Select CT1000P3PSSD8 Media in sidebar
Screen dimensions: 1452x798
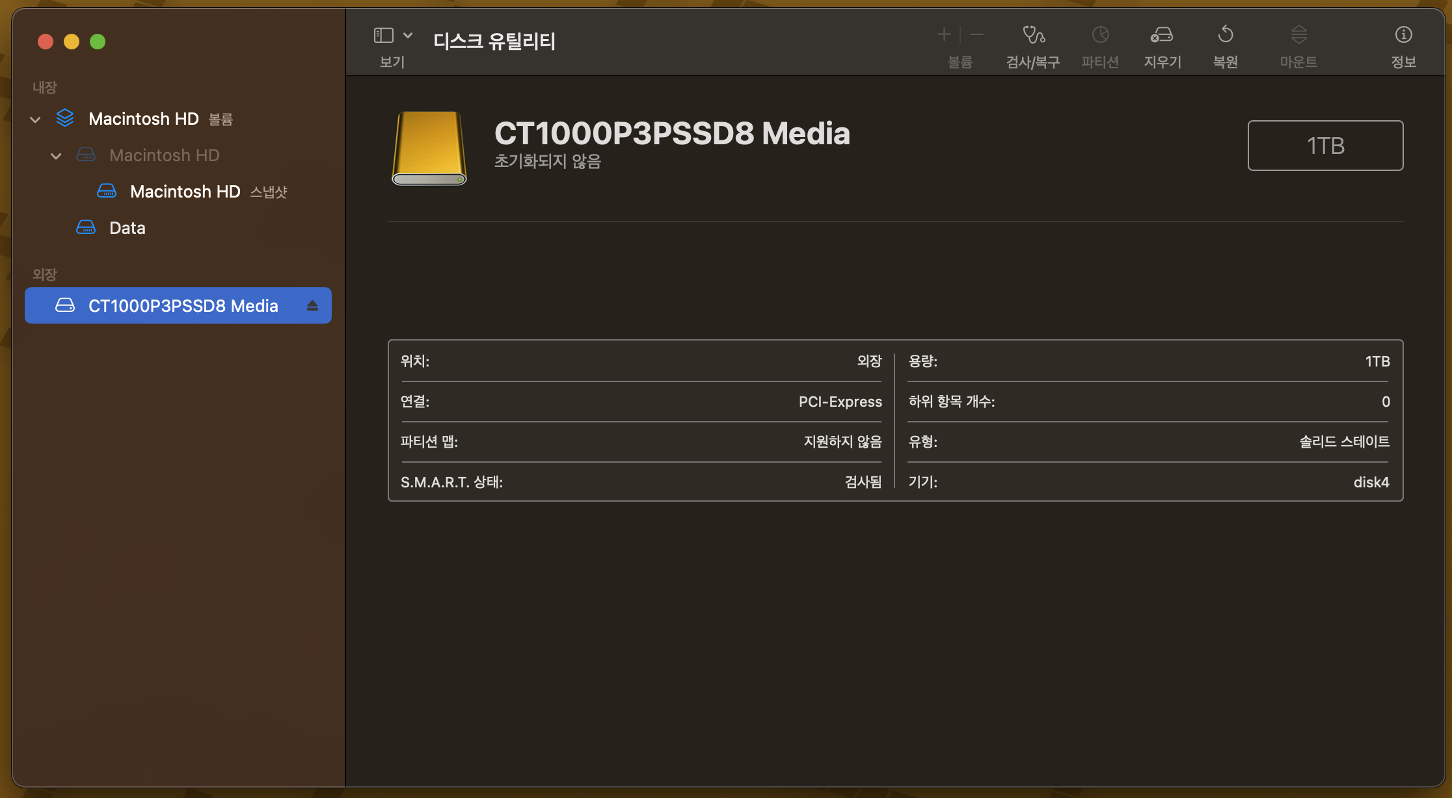(x=183, y=305)
